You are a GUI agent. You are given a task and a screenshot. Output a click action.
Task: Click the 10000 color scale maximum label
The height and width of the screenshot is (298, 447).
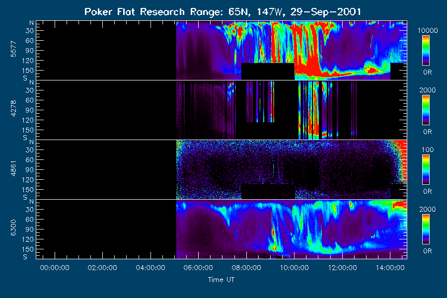[427, 30]
